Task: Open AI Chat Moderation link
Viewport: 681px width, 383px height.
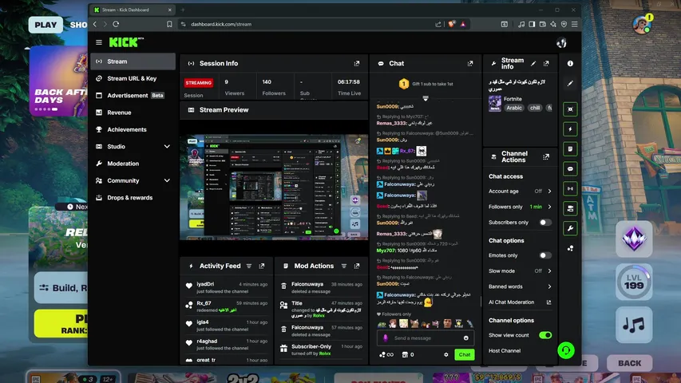Action: click(520, 302)
